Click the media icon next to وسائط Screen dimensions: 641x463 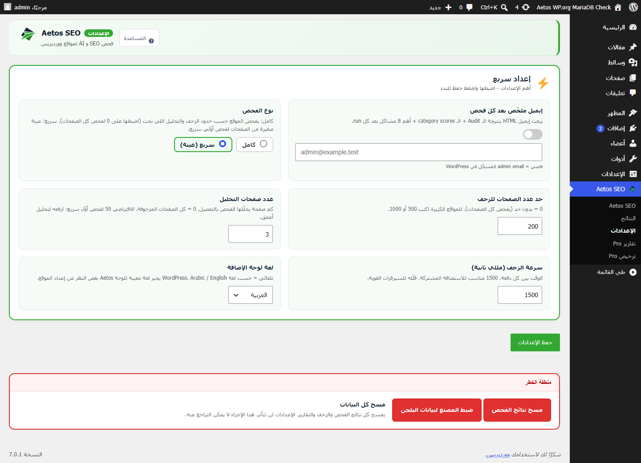633,62
